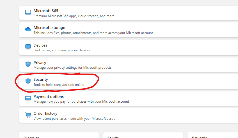Click 'View recent purchases made' text
The image size is (238, 138).
pyautogui.click(x=54, y=119)
